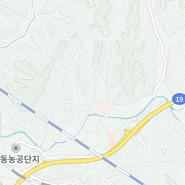Screen dimensions: 185x185
Task: Click the route 19 highway shield
Action: 179,99
